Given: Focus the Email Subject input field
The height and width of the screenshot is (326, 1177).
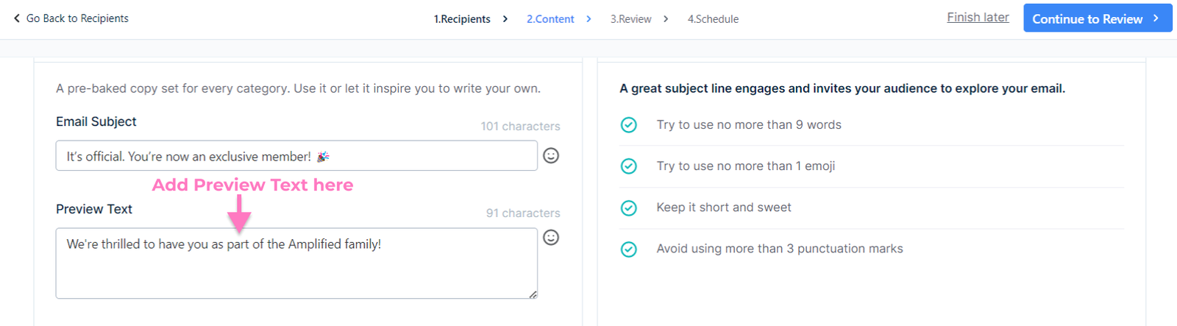Looking at the screenshot, I should (296, 156).
